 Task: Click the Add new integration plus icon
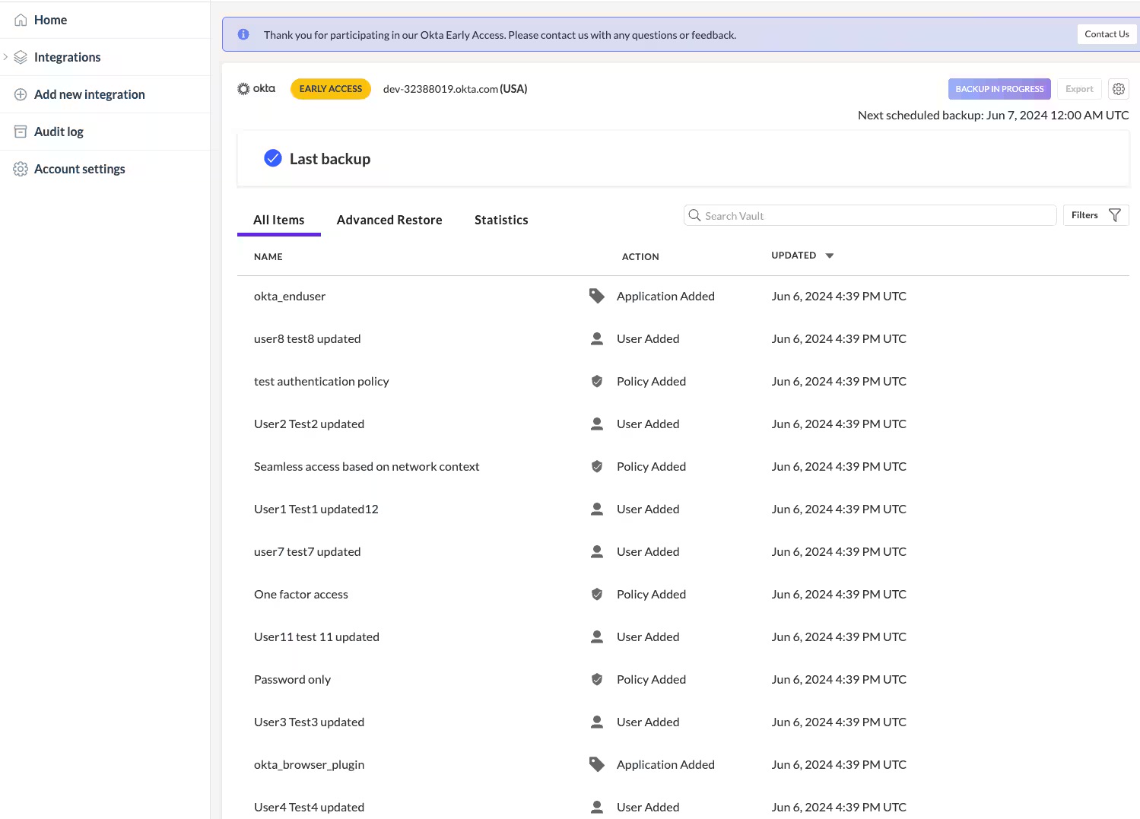coord(21,94)
